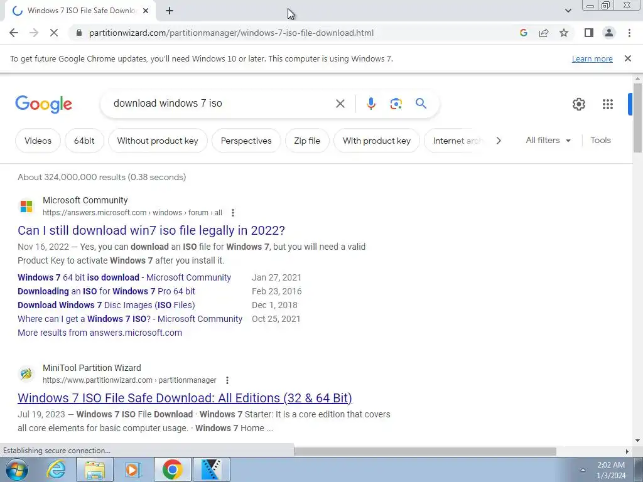Select the Without product key chip

point(158,141)
